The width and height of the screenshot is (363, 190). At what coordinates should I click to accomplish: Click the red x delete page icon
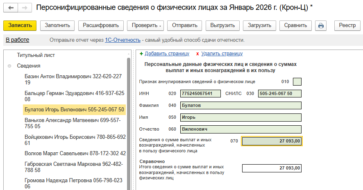197,54
